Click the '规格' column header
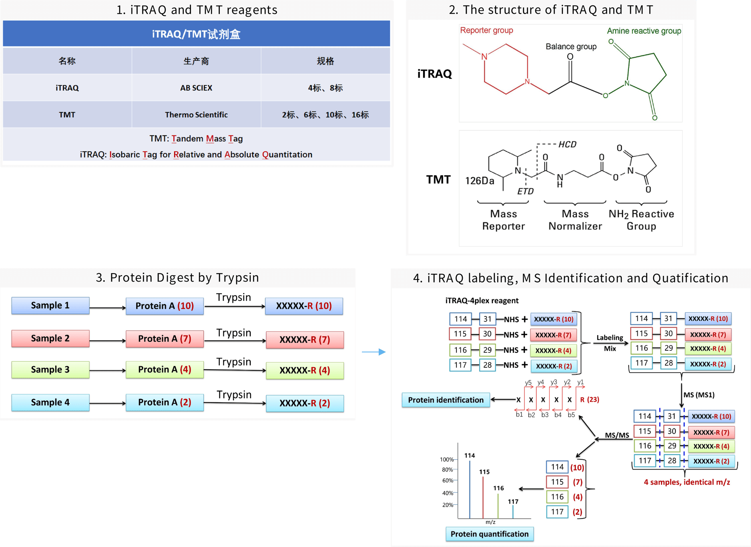 click(x=325, y=61)
